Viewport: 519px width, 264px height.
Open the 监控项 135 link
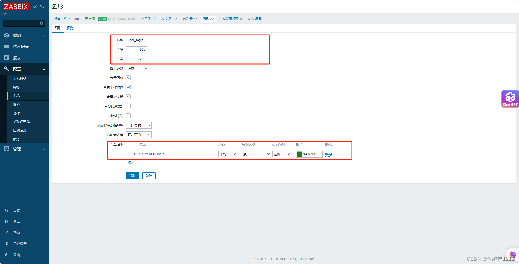click(169, 19)
